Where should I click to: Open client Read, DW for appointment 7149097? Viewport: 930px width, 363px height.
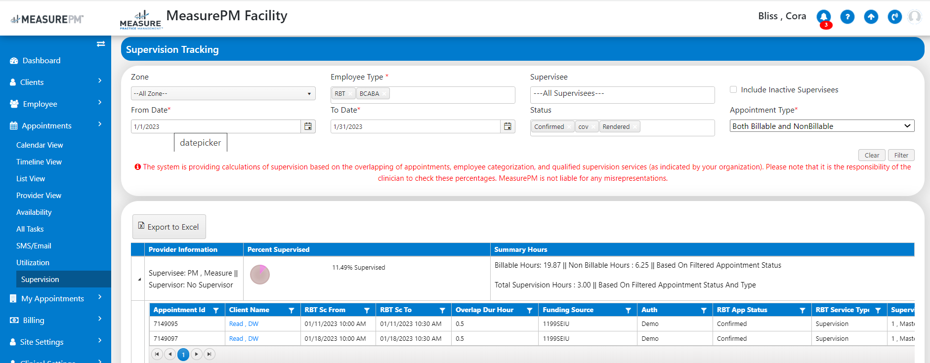point(244,339)
